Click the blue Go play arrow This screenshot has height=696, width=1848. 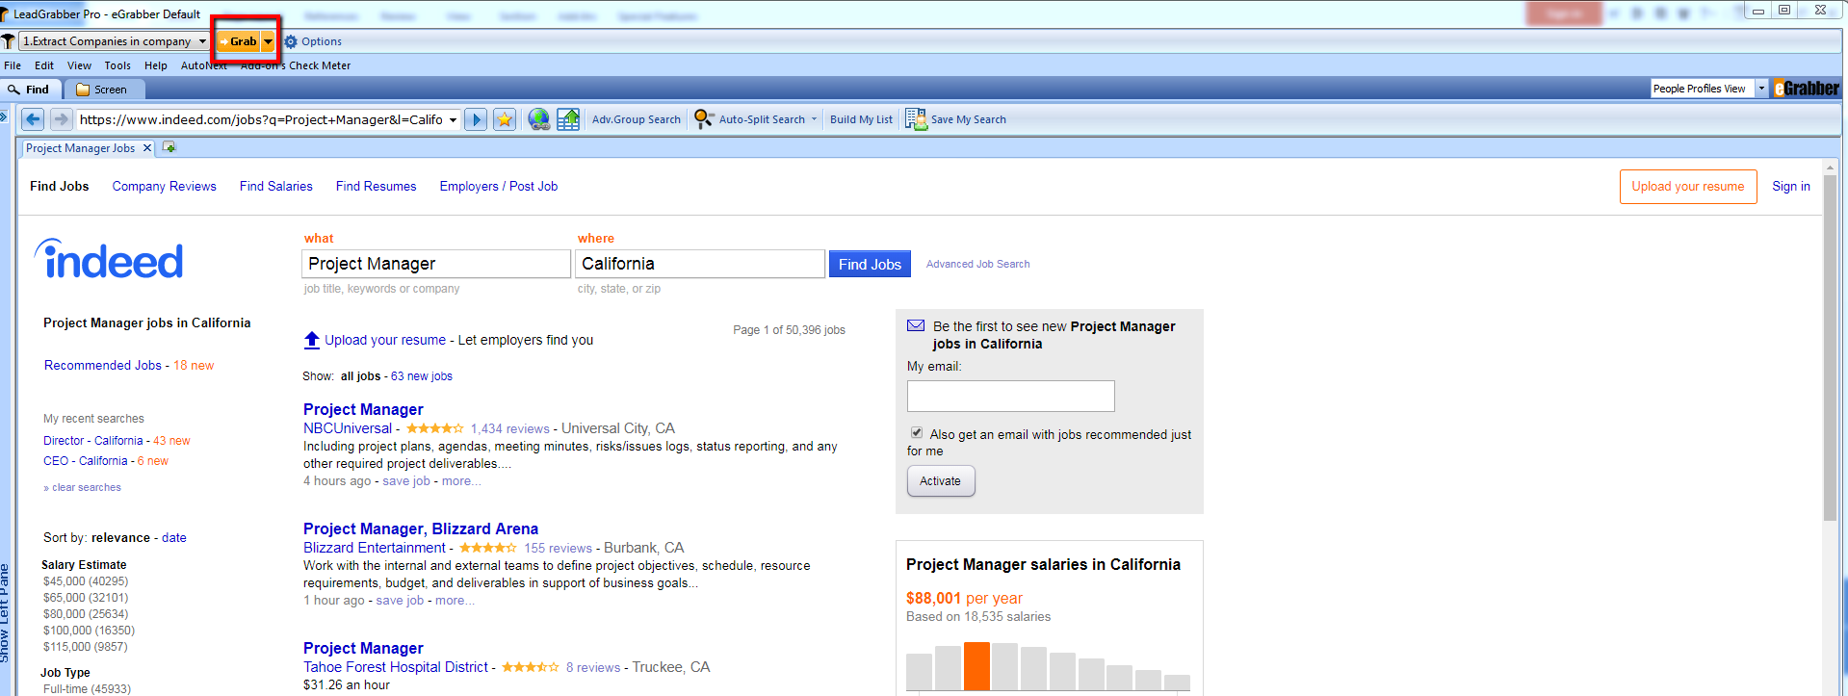point(476,119)
